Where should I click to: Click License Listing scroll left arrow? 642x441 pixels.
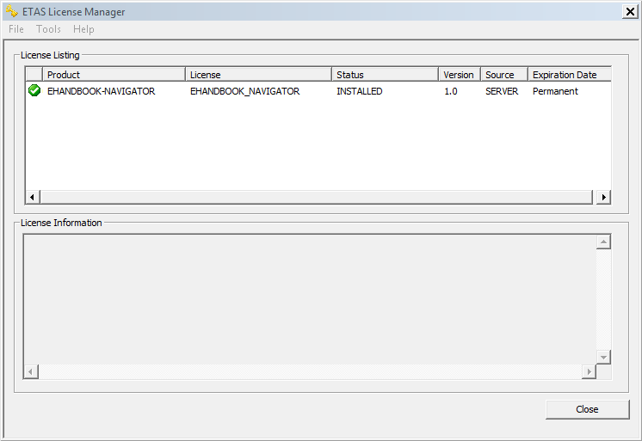click(x=33, y=197)
